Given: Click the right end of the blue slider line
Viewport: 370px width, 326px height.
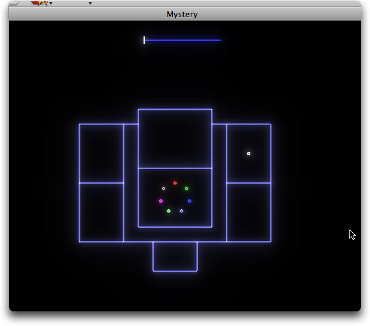Looking at the screenshot, I should (x=220, y=40).
